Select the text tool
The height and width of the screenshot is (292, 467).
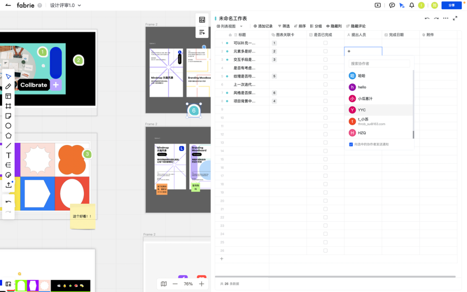click(x=8, y=155)
